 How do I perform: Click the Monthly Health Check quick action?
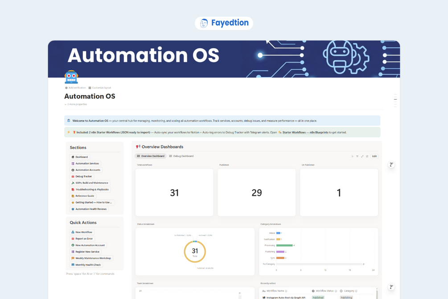point(86,265)
